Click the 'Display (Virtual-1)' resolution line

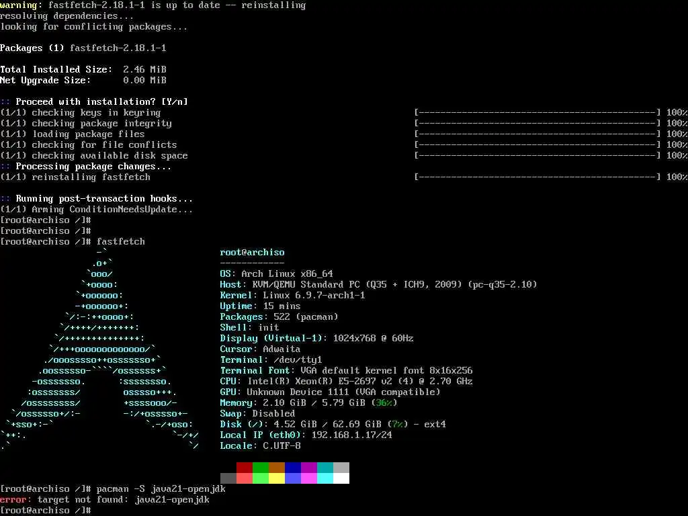click(x=317, y=339)
